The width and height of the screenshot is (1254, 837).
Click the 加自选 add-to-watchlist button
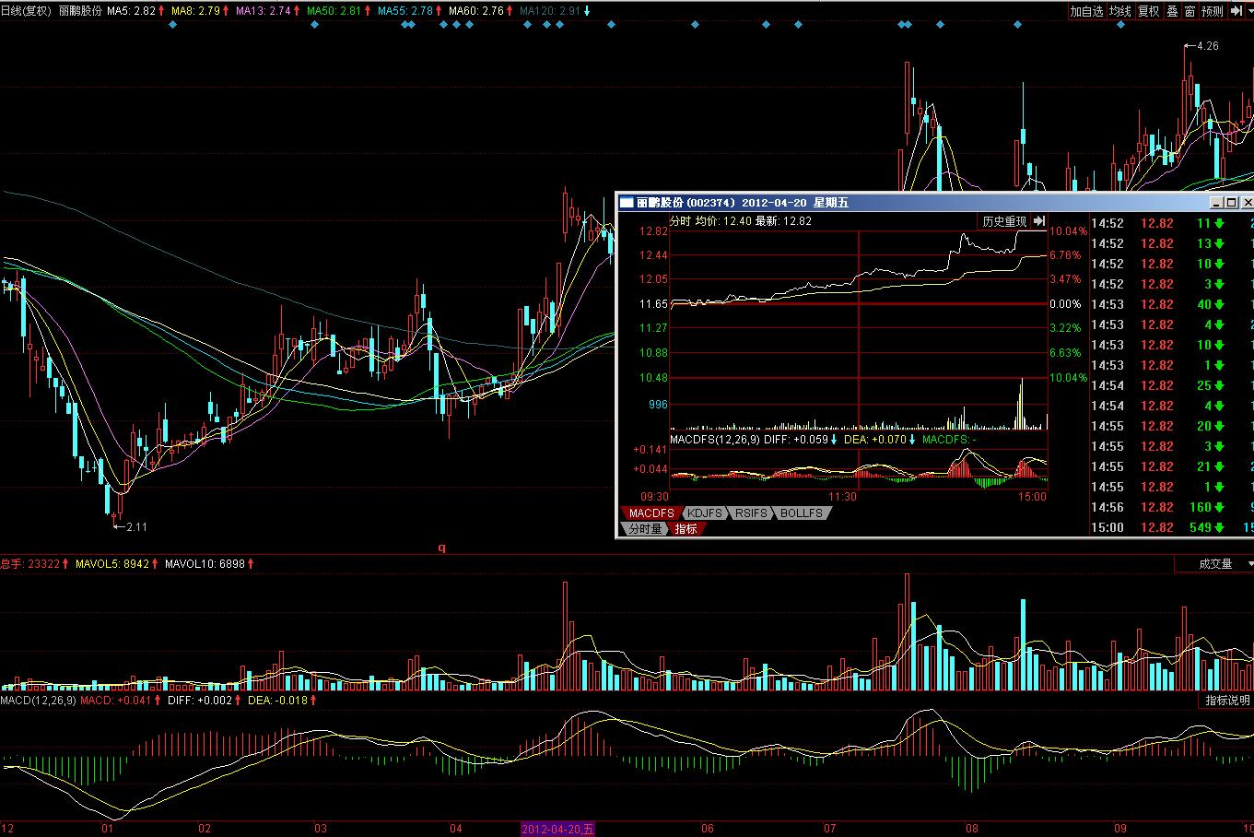(x=1086, y=11)
